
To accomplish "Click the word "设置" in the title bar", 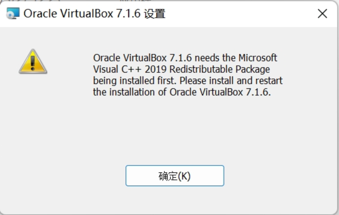I will click(x=155, y=14).
